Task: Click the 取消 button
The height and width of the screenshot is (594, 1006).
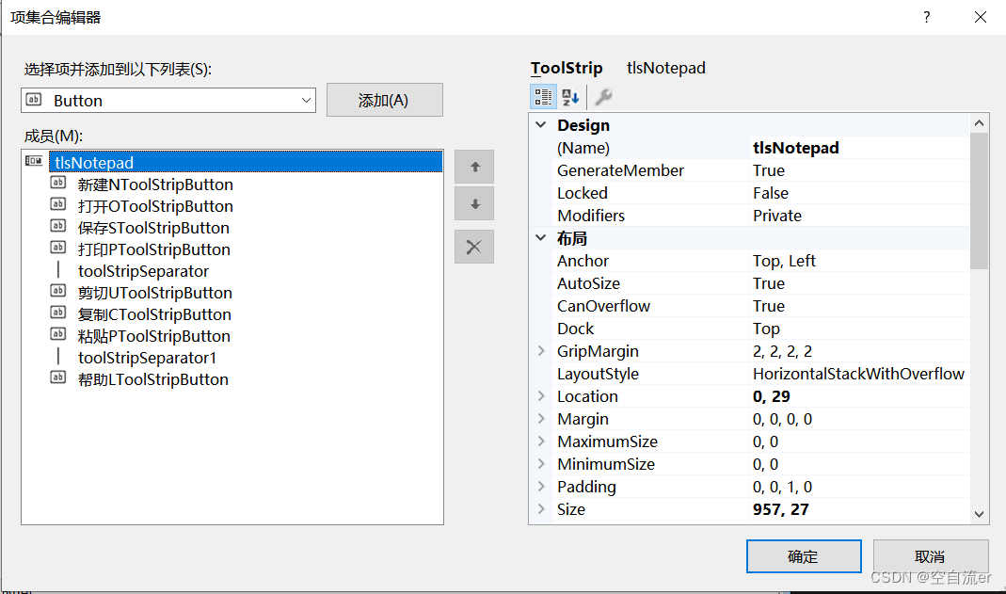Action: click(x=930, y=556)
